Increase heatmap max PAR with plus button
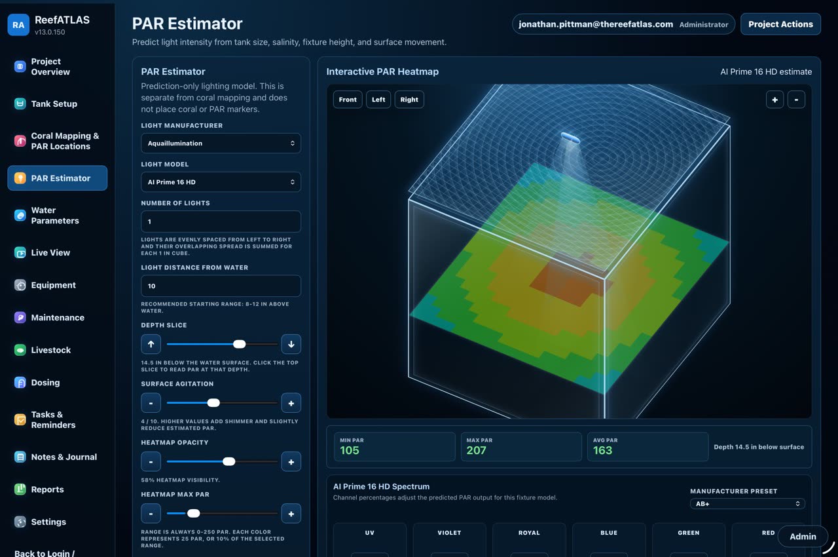 tap(291, 514)
